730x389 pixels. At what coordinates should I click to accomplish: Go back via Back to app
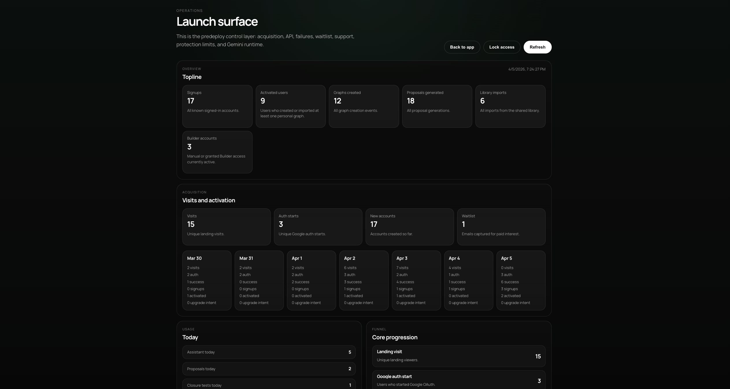pos(462,47)
